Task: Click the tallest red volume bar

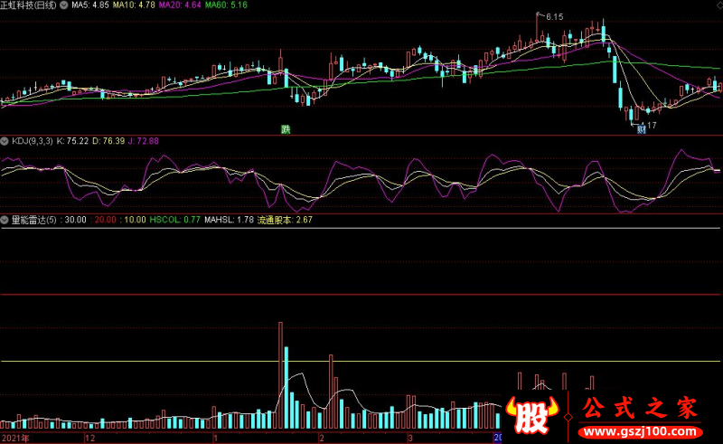Action: coord(280,375)
